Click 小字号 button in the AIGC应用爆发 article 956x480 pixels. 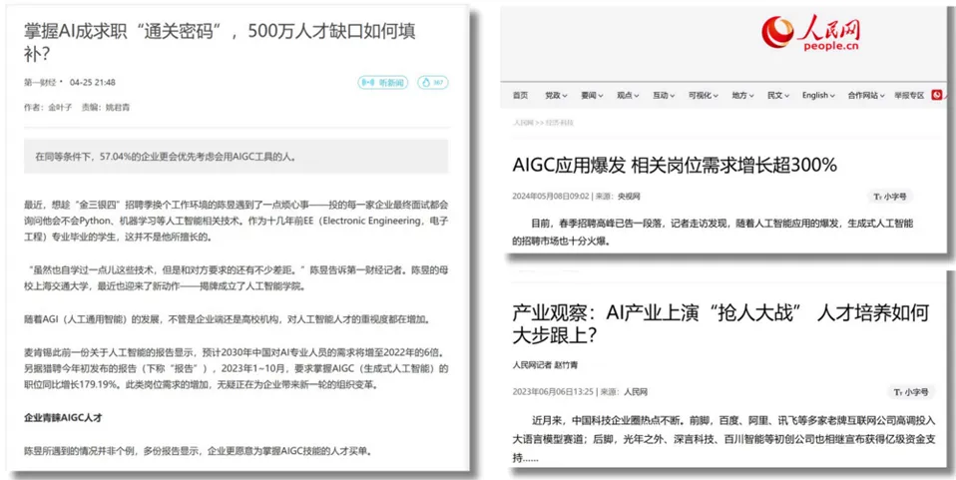click(890, 197)
